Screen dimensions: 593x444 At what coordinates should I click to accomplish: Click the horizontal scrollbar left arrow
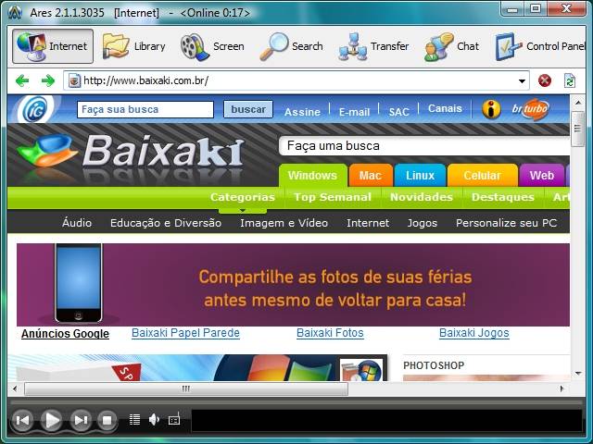(x=15, y=388)
